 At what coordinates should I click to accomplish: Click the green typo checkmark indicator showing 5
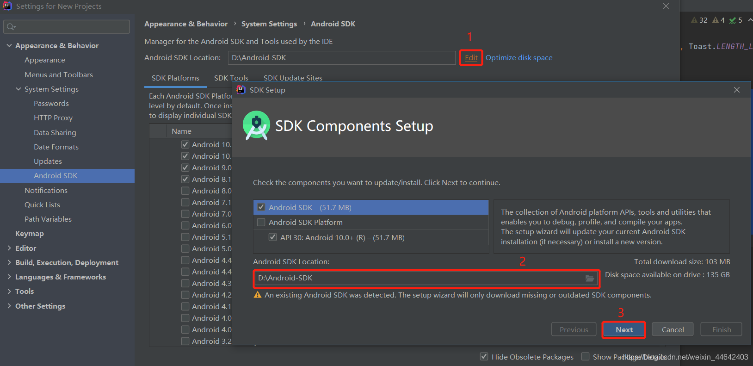[x=735, y=20]
